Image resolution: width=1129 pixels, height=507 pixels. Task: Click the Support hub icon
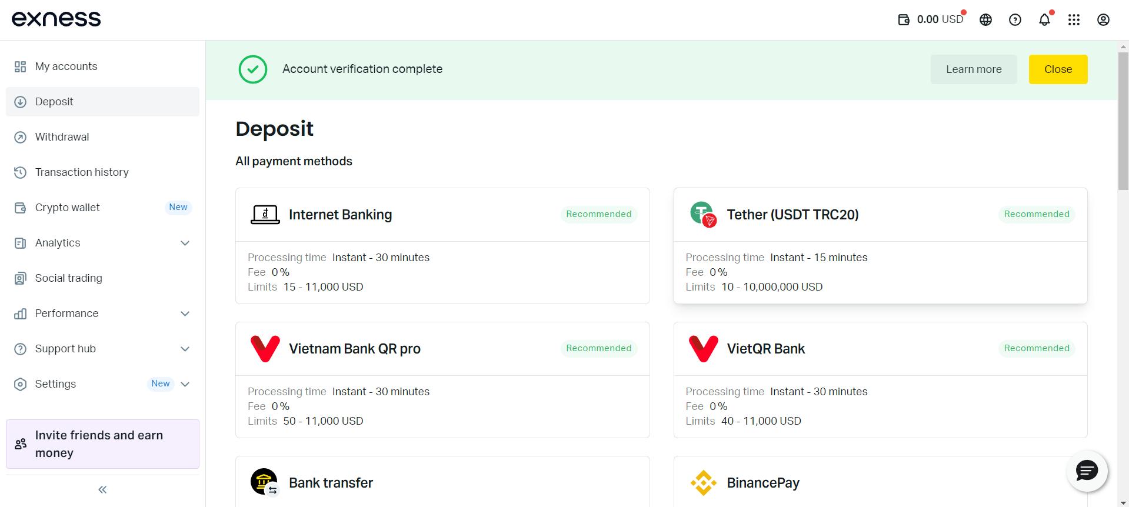[20, 349]
